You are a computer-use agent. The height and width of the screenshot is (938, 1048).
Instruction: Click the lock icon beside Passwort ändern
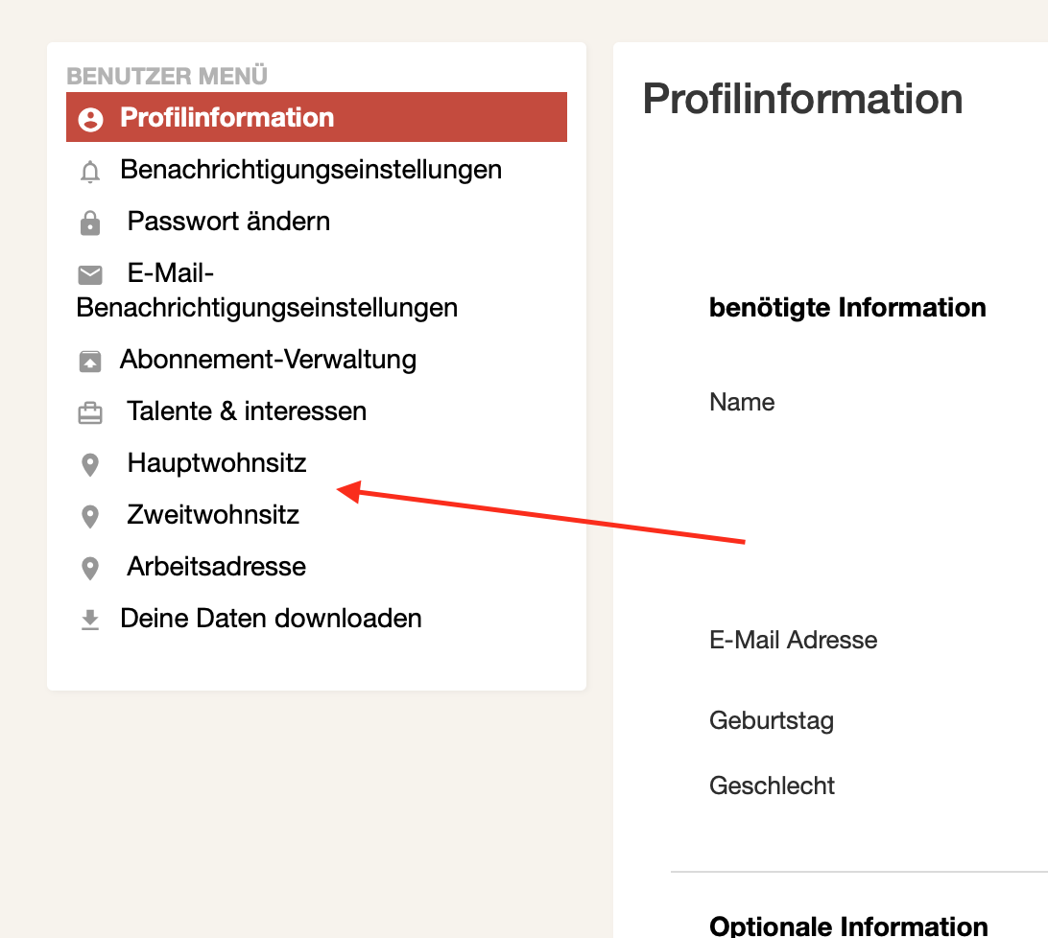(x=90, y=223)
